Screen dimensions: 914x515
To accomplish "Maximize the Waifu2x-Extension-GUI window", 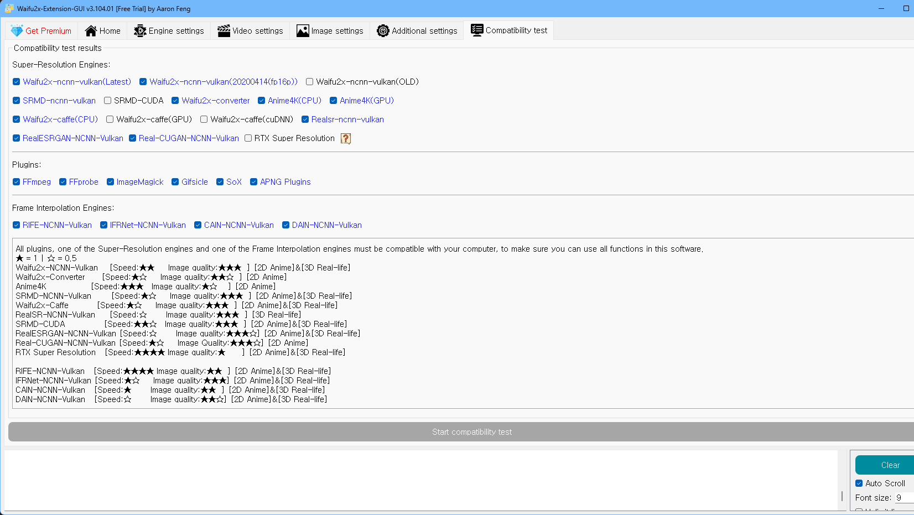I will [x=906, y=8].
